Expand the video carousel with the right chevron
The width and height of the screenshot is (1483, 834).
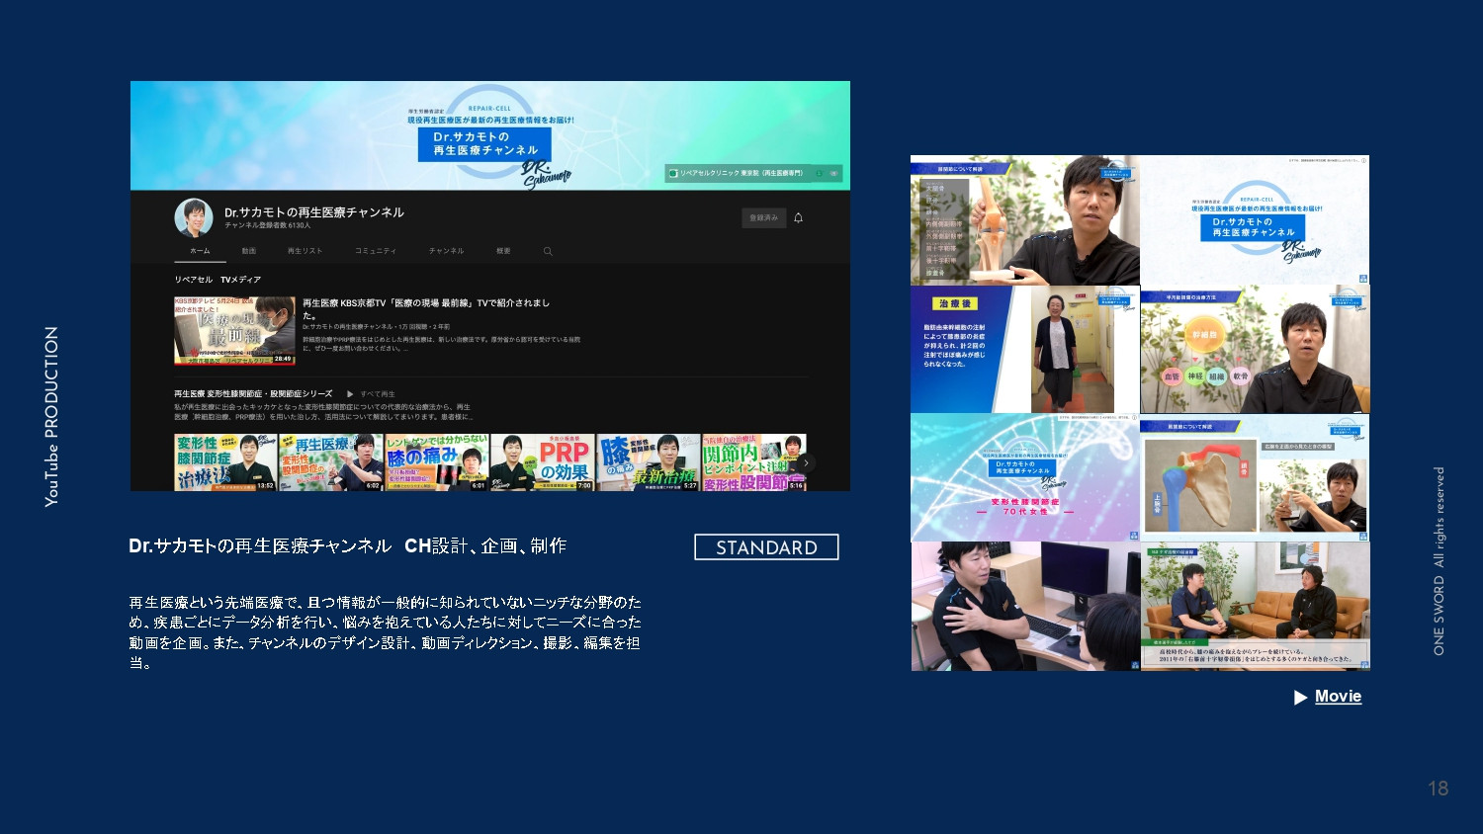[x=806, y=460]
